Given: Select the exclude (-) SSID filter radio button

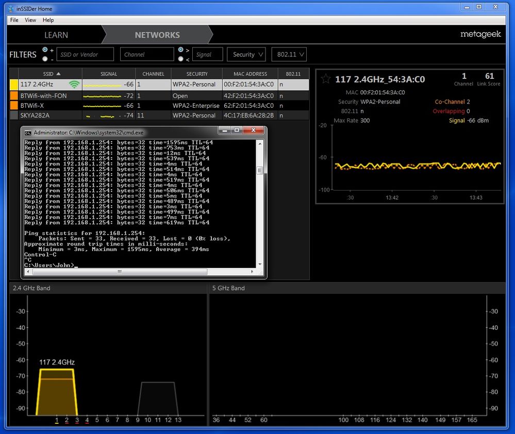Looking at the screenshot, I should pyautogui.click(x=45, y=59).
